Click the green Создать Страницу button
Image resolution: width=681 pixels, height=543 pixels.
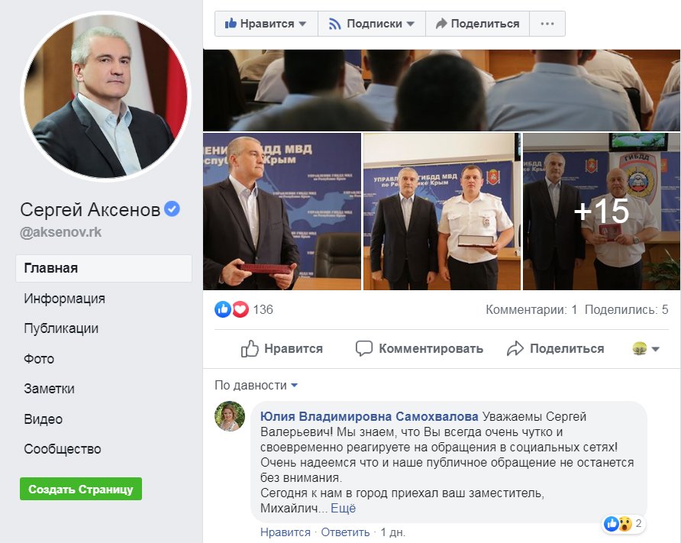[x=81, y=489]
